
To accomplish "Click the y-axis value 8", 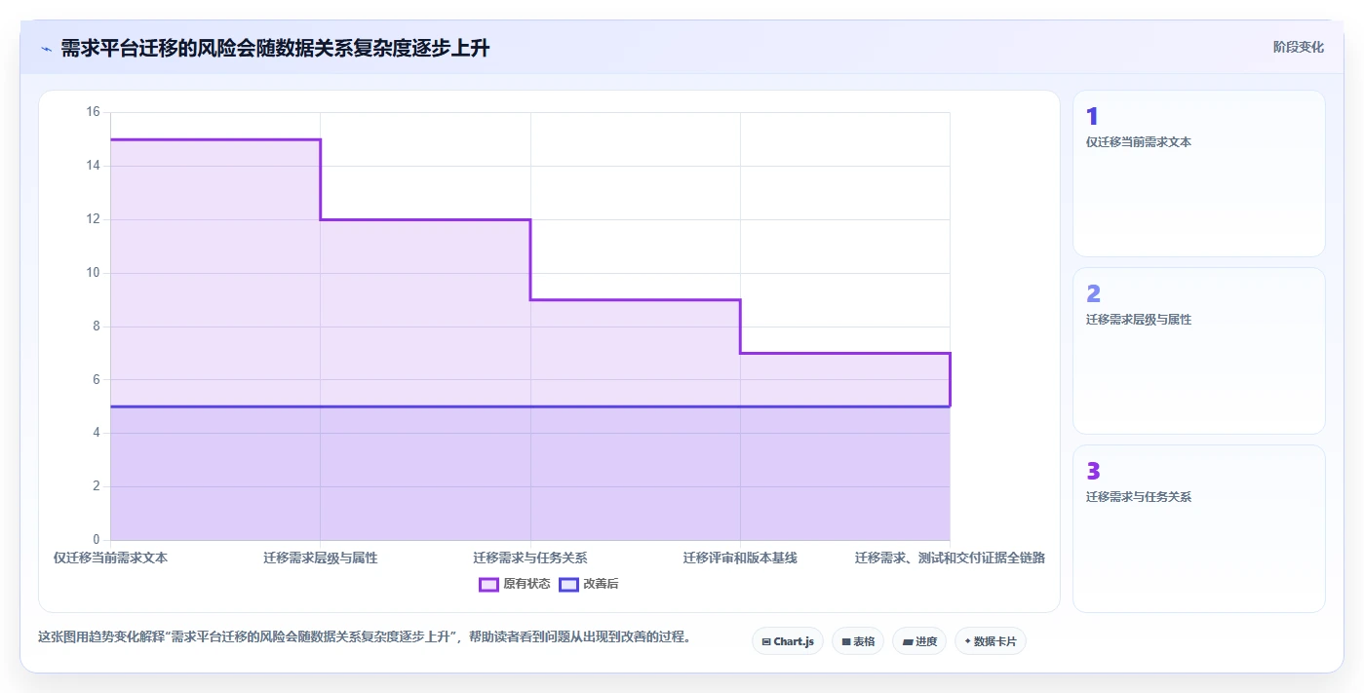I will click(97, 327).
